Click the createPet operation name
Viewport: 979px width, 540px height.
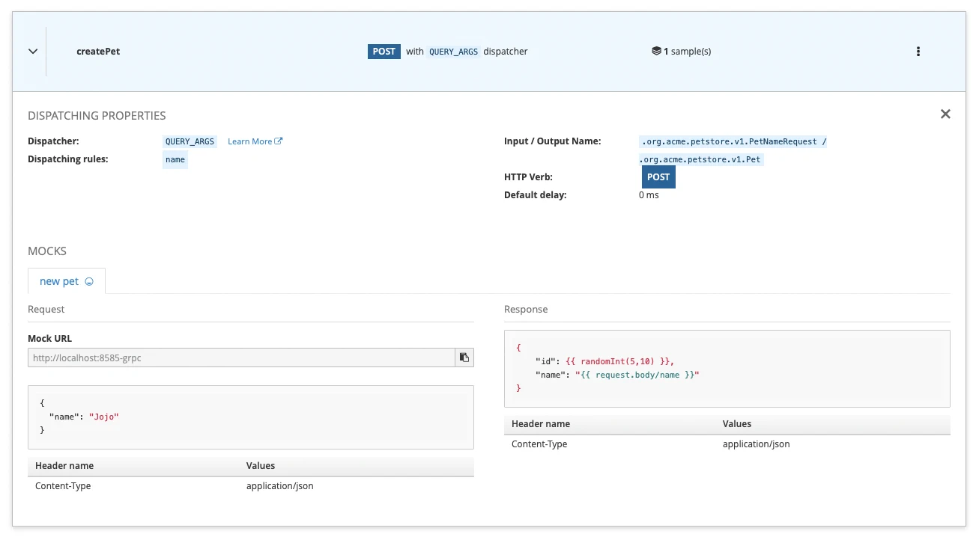(x=98, y=52)
